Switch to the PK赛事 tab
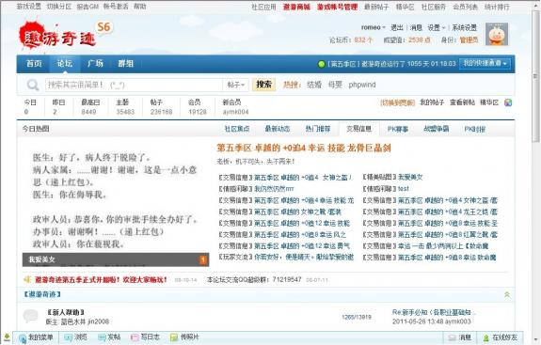 pyautogui.click(x=398, y=129)
